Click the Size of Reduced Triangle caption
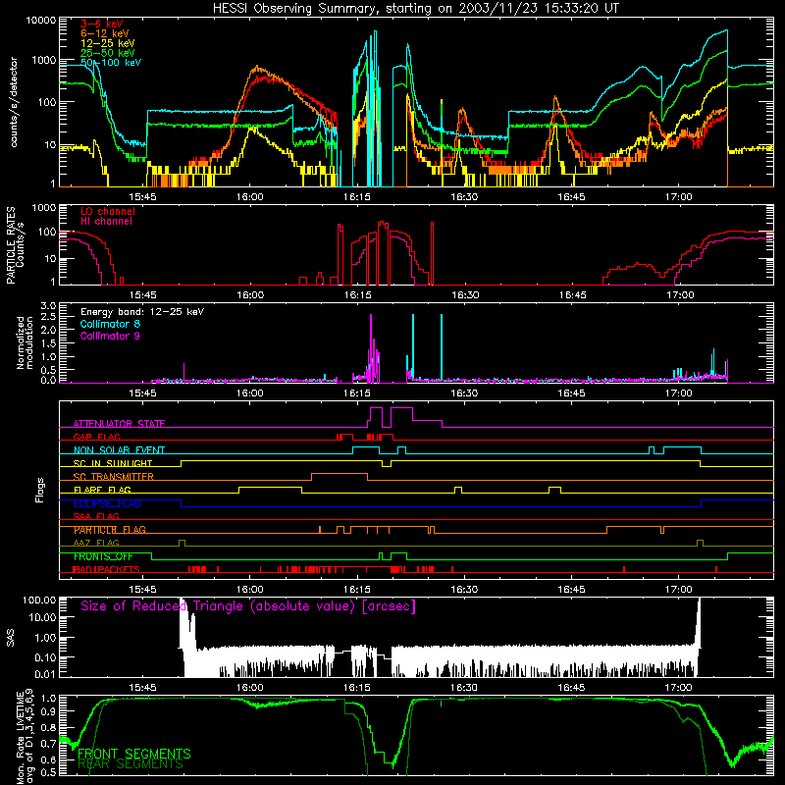Screen dimensions: 785x785 pos(248,606)
